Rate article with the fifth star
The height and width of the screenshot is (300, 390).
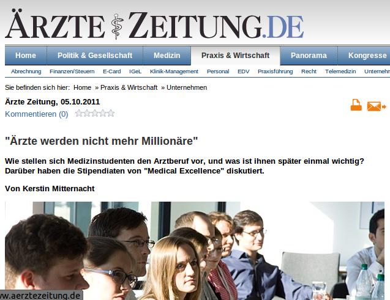(x=111, y=114)
